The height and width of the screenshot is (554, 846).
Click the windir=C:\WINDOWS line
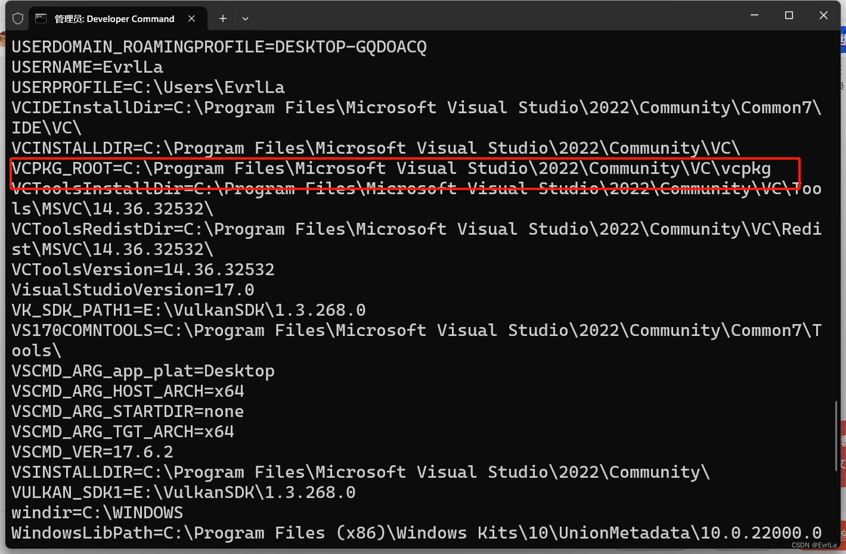tap(97, 512)
